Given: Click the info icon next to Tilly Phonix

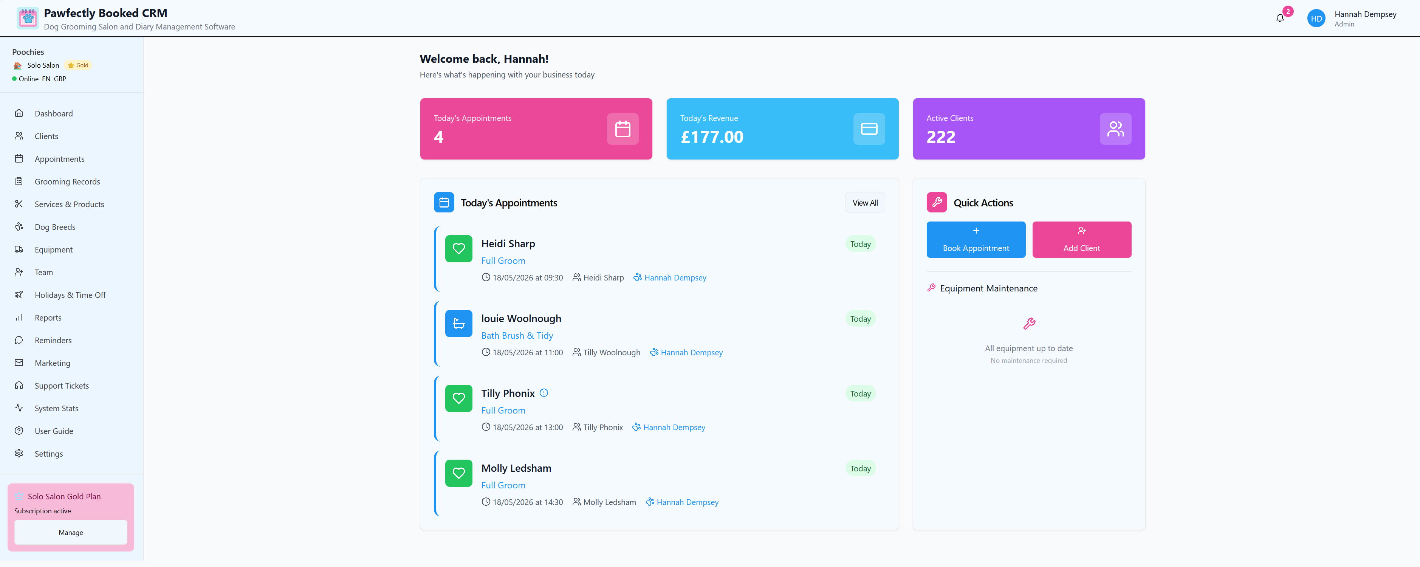Looking at the screenshot, I should click(544, 393).
